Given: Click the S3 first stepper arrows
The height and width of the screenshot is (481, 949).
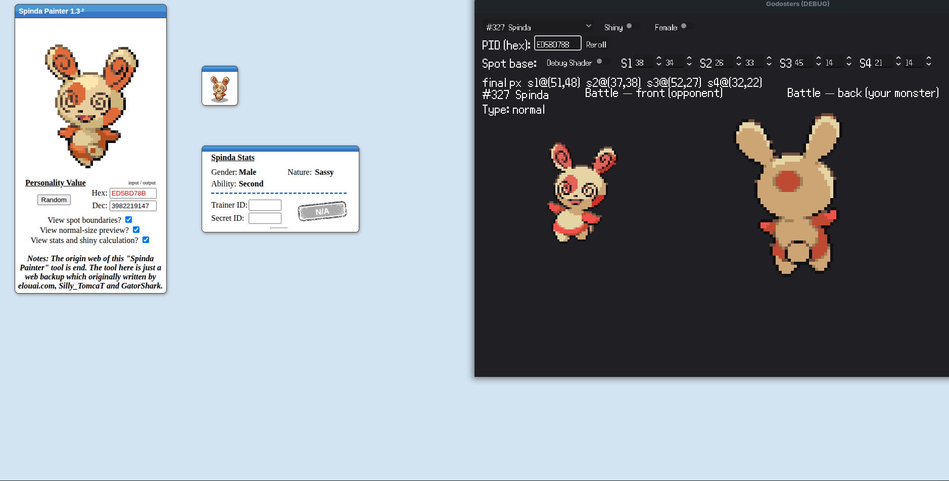Looking at the screenshot, I should coord(818,61).
